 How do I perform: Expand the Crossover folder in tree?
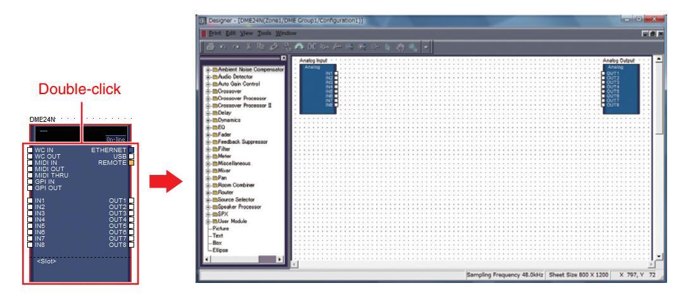(204, 92)
